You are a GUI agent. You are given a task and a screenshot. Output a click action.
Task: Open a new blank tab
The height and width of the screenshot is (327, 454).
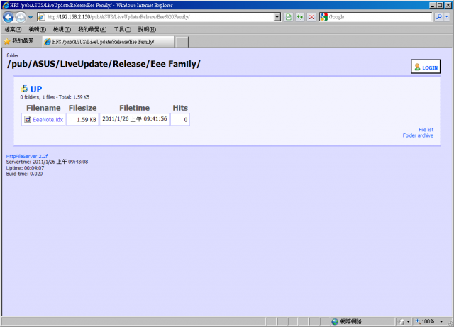[x=182, y=42]
